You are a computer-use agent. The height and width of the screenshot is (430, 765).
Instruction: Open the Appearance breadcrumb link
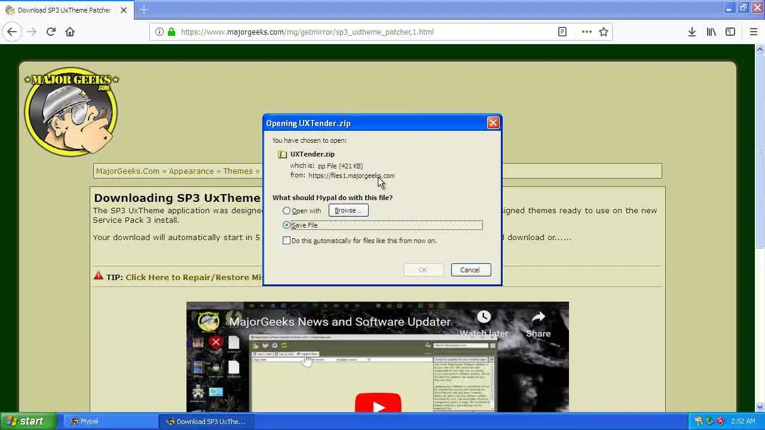(x=191, y=171)
